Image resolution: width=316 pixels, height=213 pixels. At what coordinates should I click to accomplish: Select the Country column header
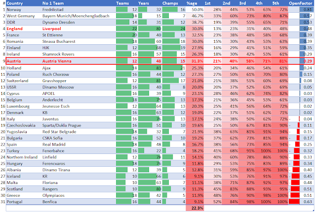[14, 3]
